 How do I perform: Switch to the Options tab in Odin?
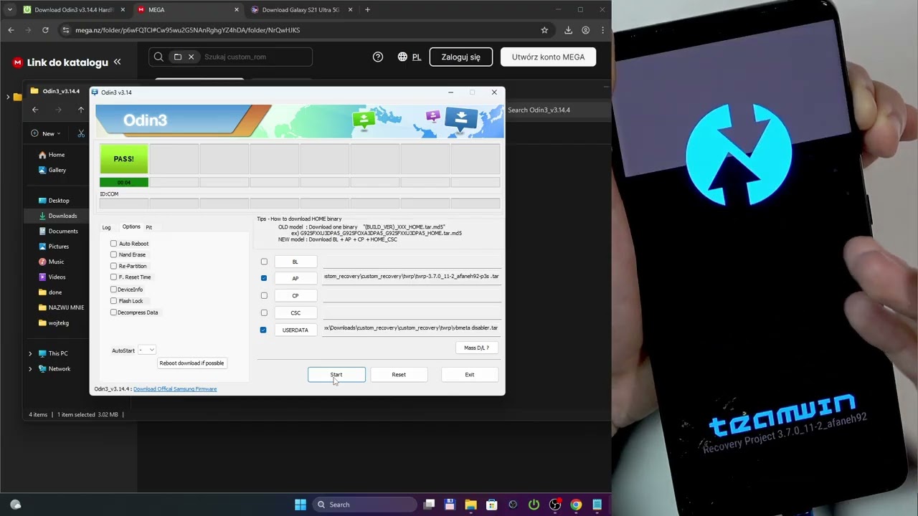coord(131,226)
